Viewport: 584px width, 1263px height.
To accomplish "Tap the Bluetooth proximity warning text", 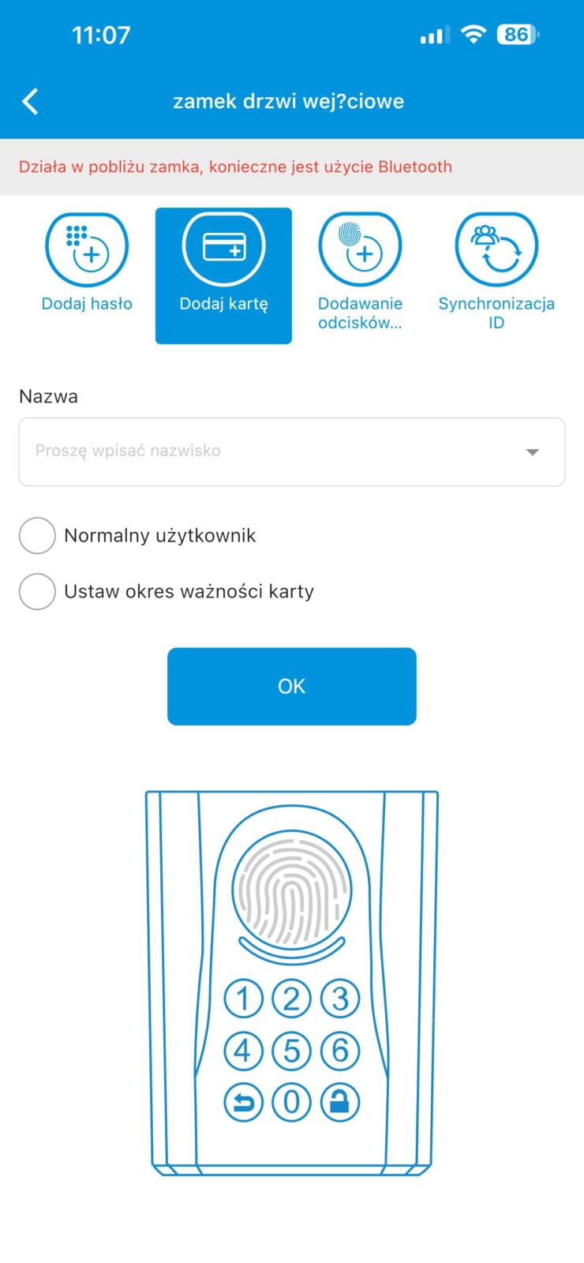I will click(x=235, y=167).
